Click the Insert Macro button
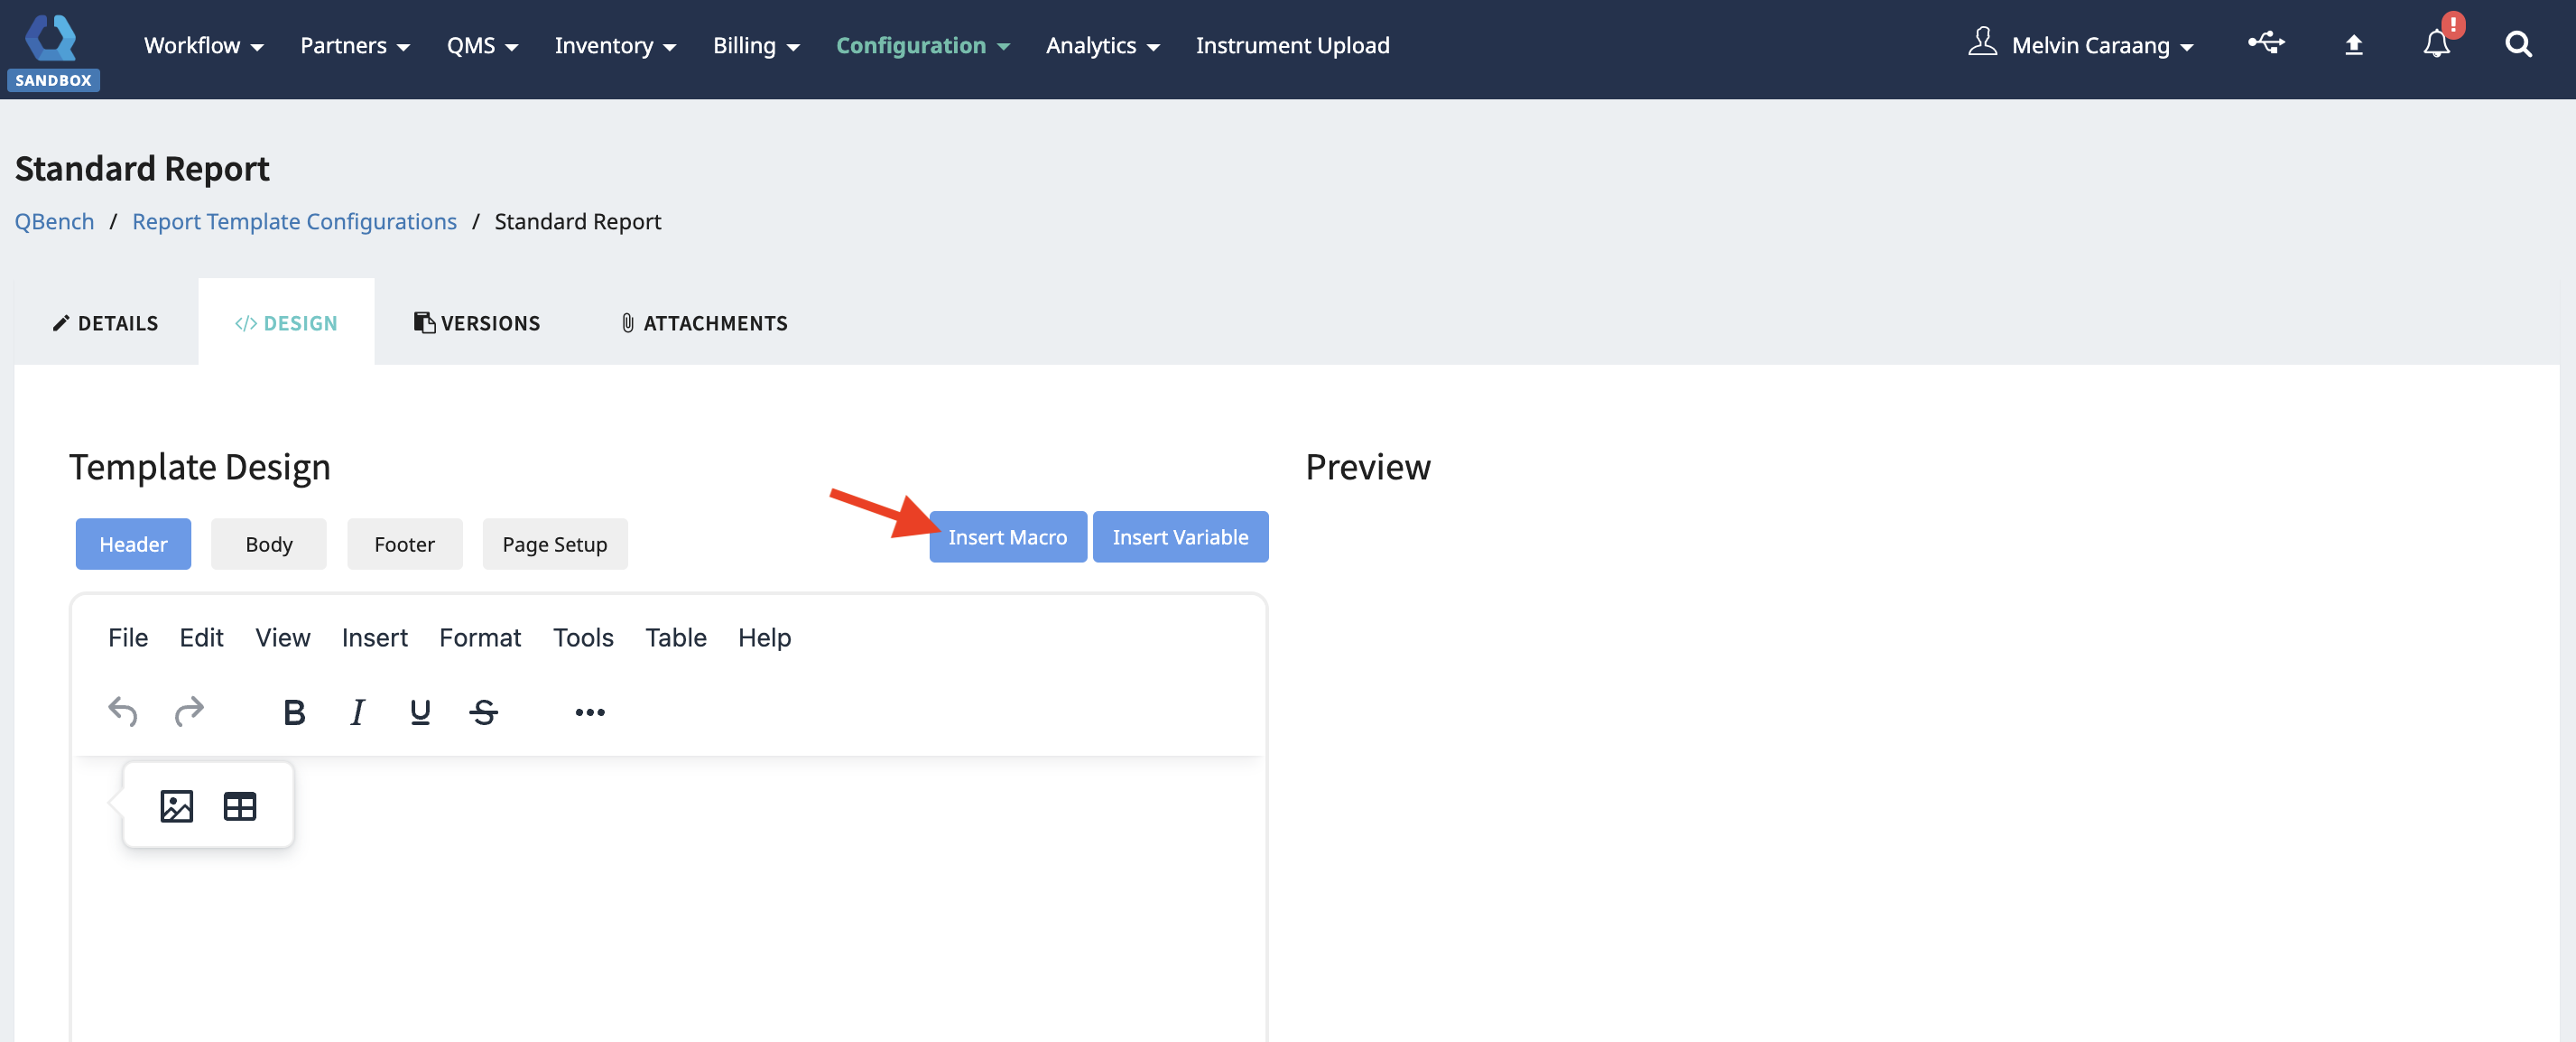This screenshot has width=2576, height=1042. click(1007, 537)
